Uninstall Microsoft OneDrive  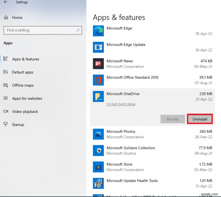click(x=200, y=119)
